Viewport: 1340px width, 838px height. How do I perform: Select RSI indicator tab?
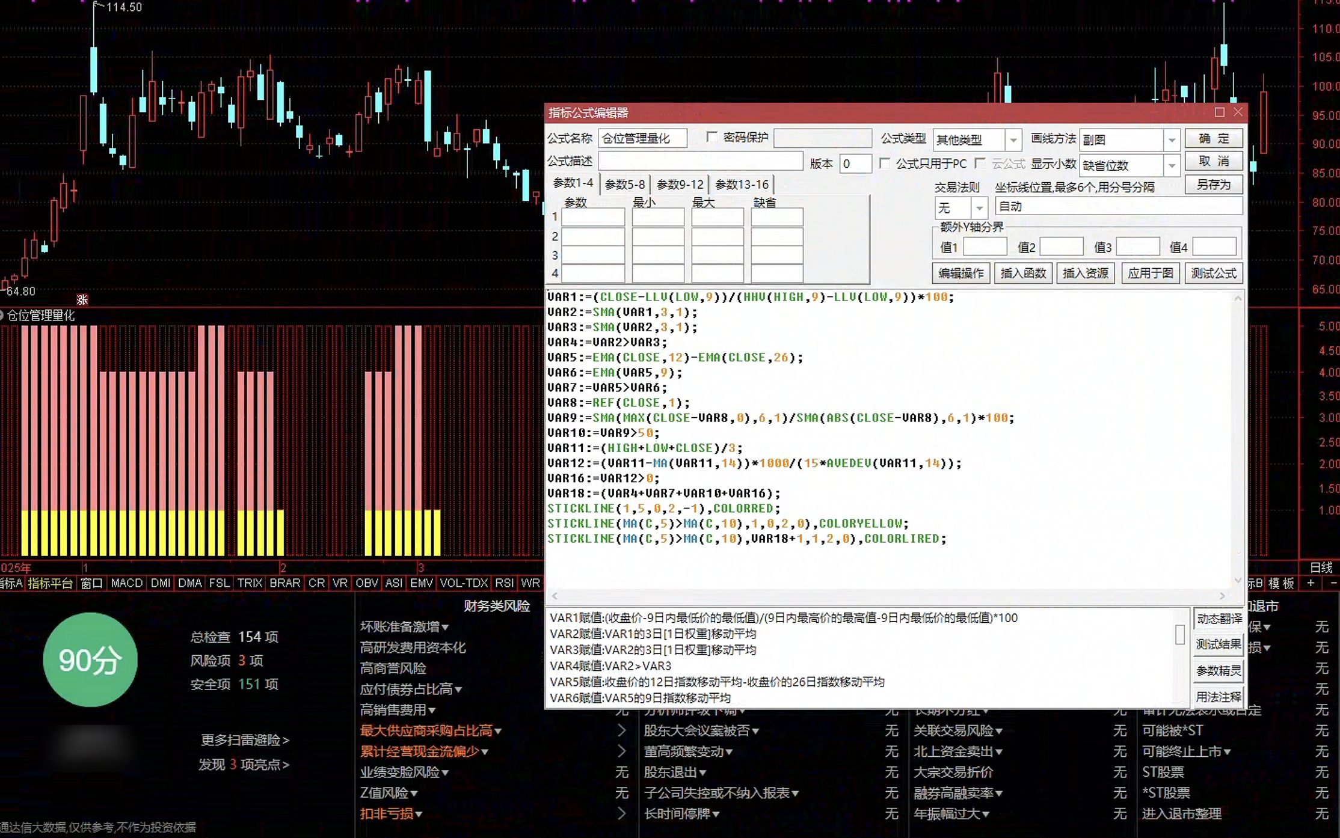click(504, 583)
